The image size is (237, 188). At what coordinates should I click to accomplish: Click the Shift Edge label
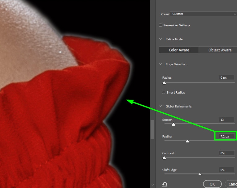(x=169, y=170)
